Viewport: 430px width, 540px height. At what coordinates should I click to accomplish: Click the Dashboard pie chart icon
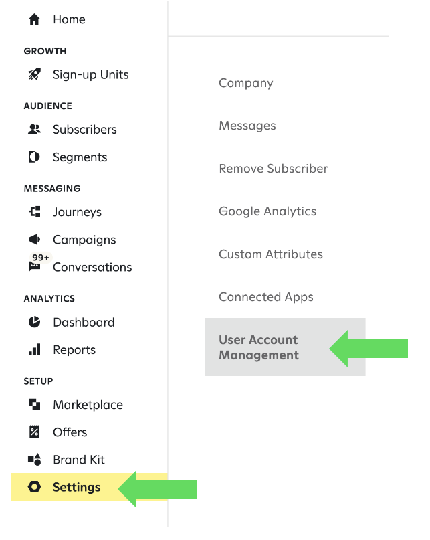click(34, 322)
